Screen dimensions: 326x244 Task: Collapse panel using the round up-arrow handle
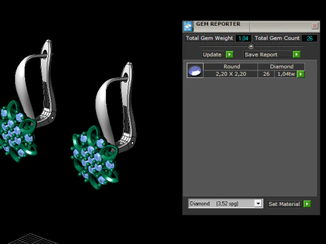click(251, 46)
